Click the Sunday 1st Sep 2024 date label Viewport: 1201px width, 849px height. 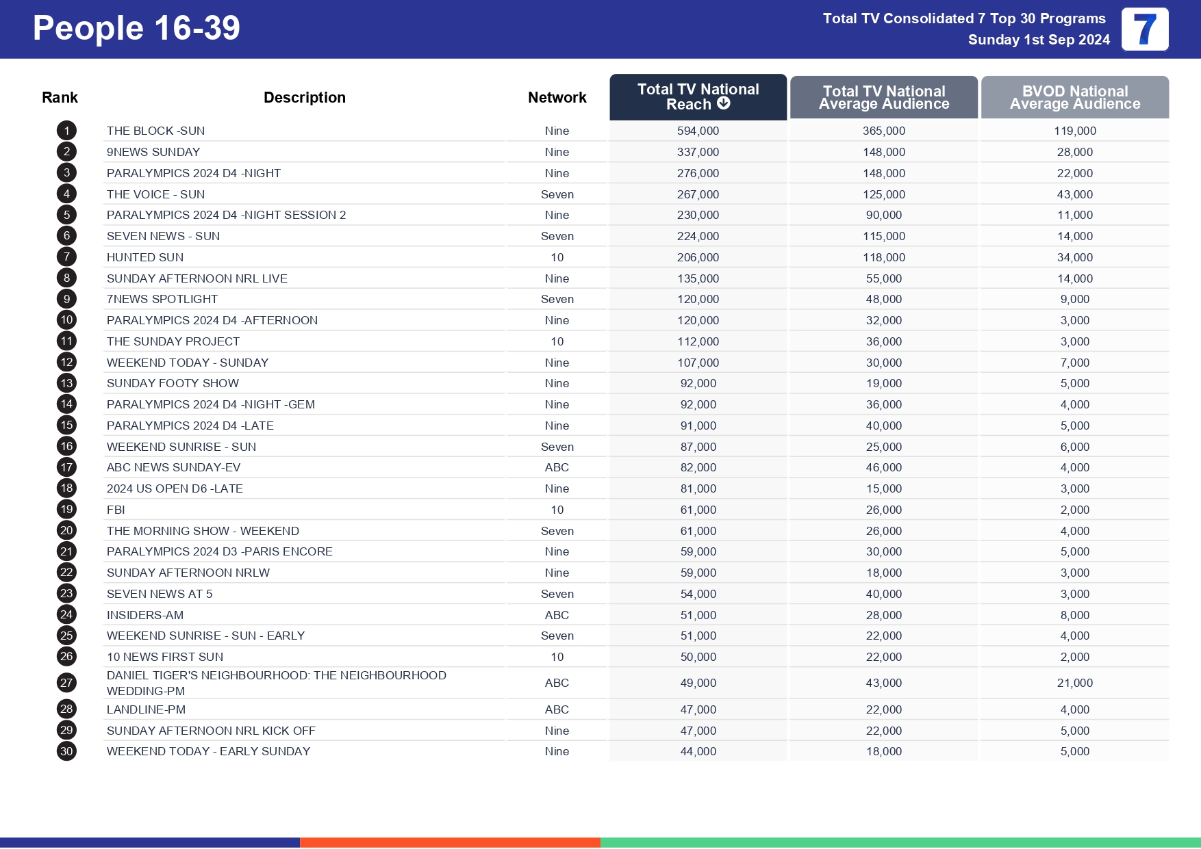coord(1039,40)
